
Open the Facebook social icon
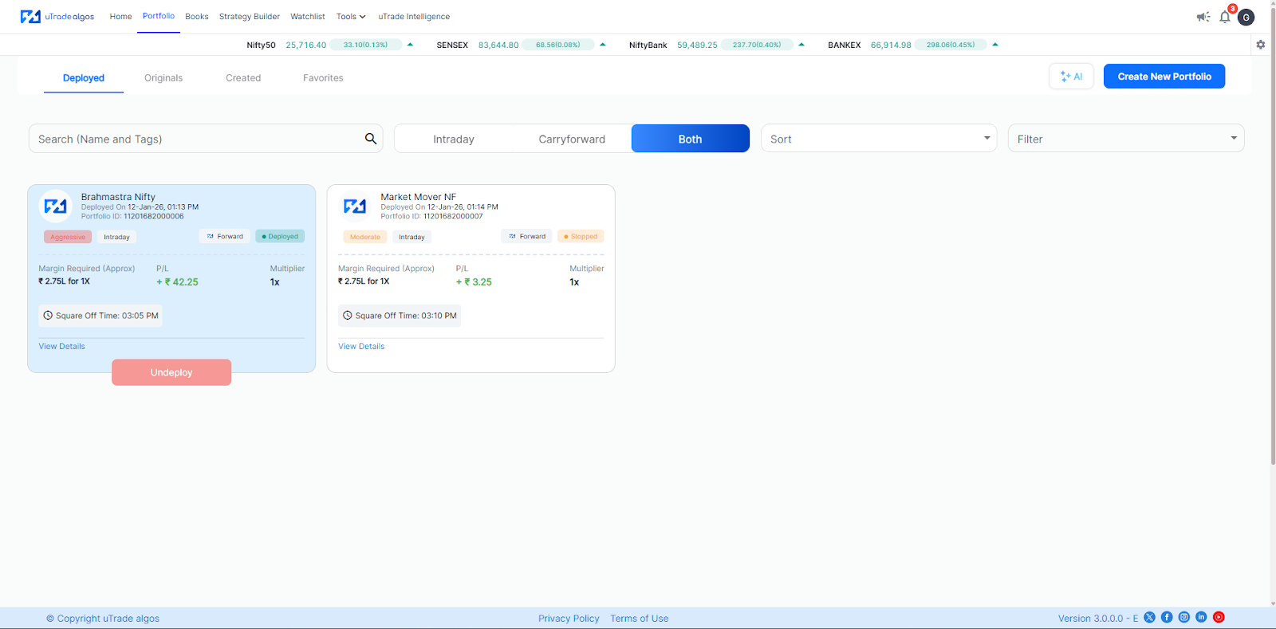pyautogui.click(x=1167, y=617)
